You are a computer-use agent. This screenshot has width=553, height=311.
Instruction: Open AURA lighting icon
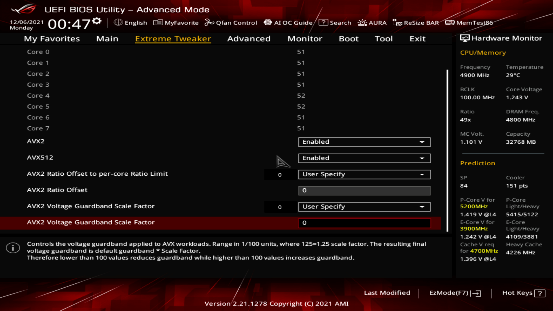point(362,22)
